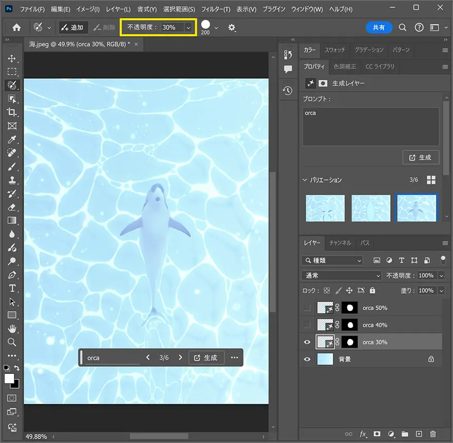
Task: Open the layer 不透明度 100% dropdown
Action: [x=441, y=276]
